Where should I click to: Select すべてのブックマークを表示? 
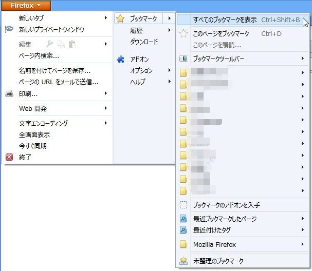point(243,20)
